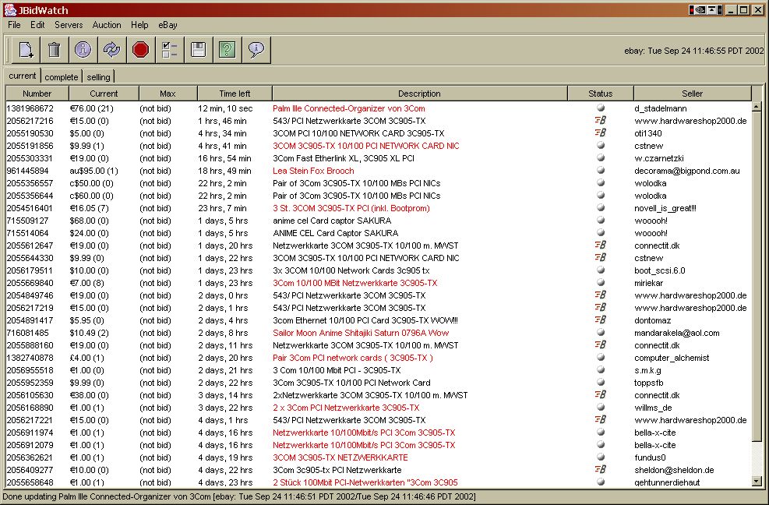
Task: Sort by the Status column header
Action: tap(600, 94)
